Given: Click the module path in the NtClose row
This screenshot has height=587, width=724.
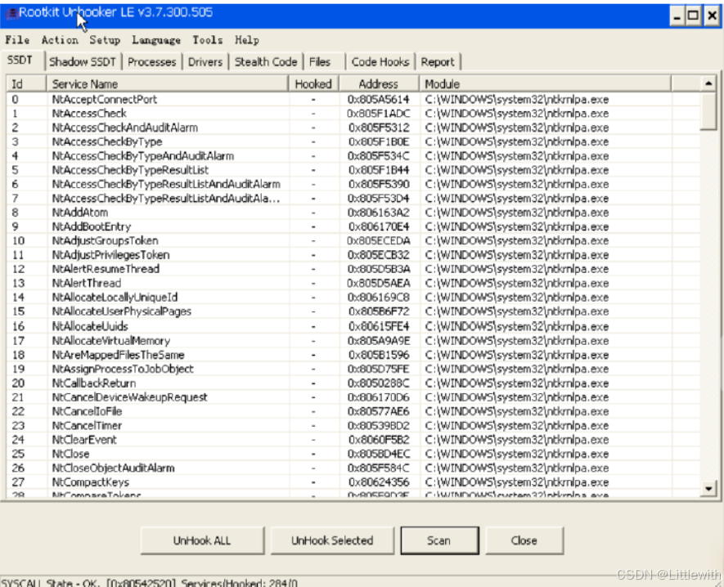Looking at the screenshot, I should click(517, 454).
